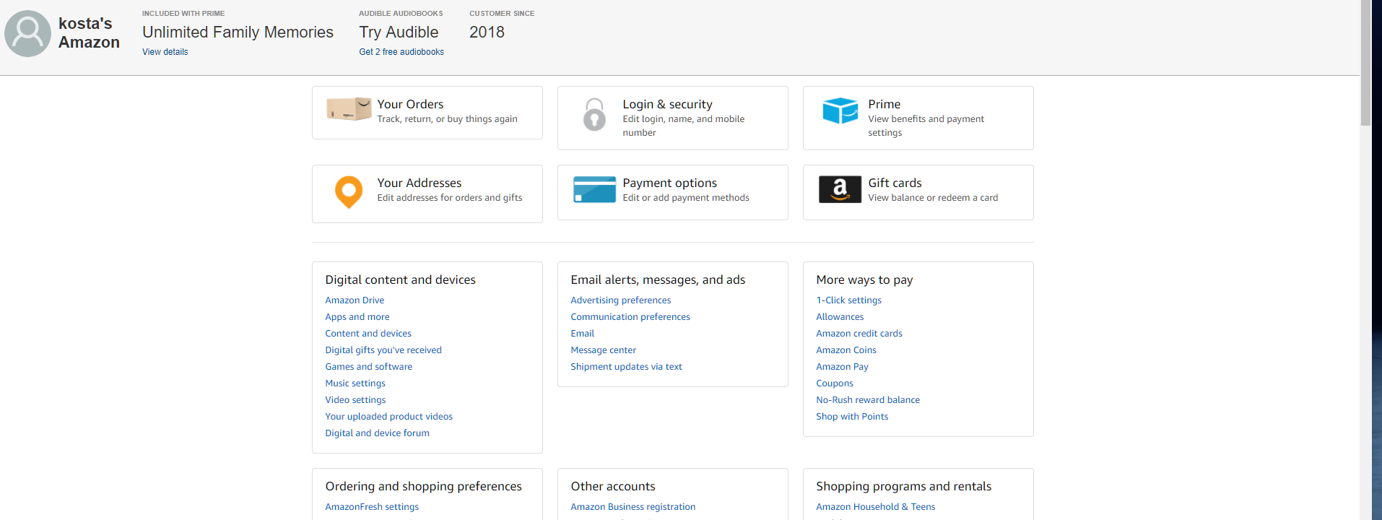Open AmazonFresh settings link
The image size is (1382, 520).
[x=372, y=507]
